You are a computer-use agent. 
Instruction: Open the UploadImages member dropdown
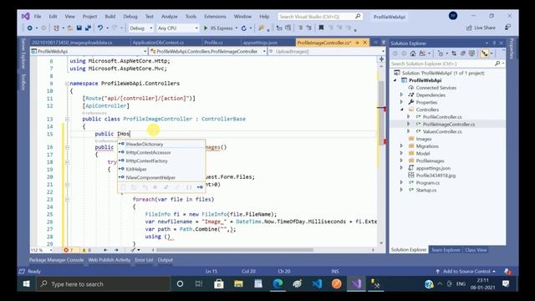(326, 51)
